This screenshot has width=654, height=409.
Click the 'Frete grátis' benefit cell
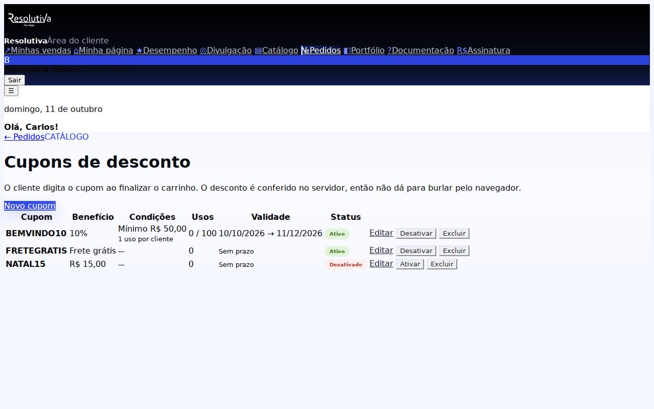93,251
